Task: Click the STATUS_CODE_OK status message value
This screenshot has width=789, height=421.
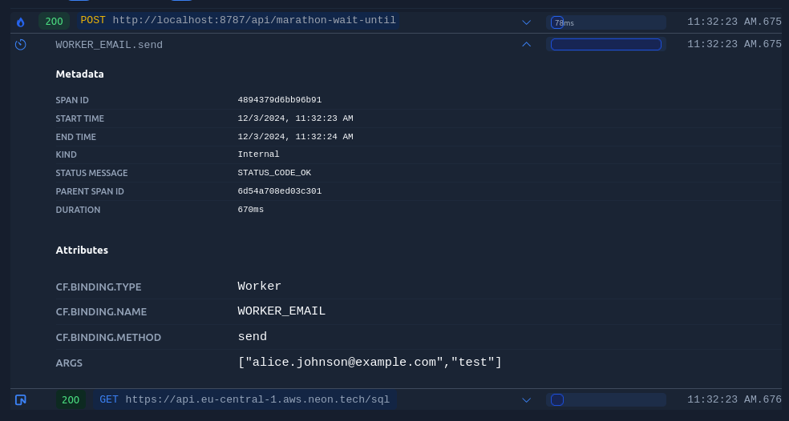Action: (274, 173)
